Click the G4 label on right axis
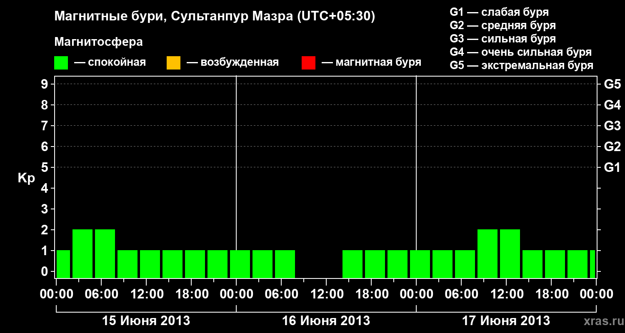The height and width of the screenshot is (333, 625). pyautogui.click(x=612, y=105)
